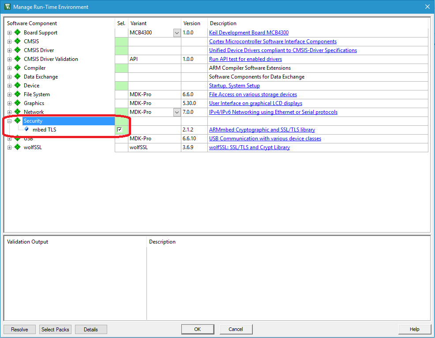Click the Description column header
The image size is (435, 338).
(223, 23)
